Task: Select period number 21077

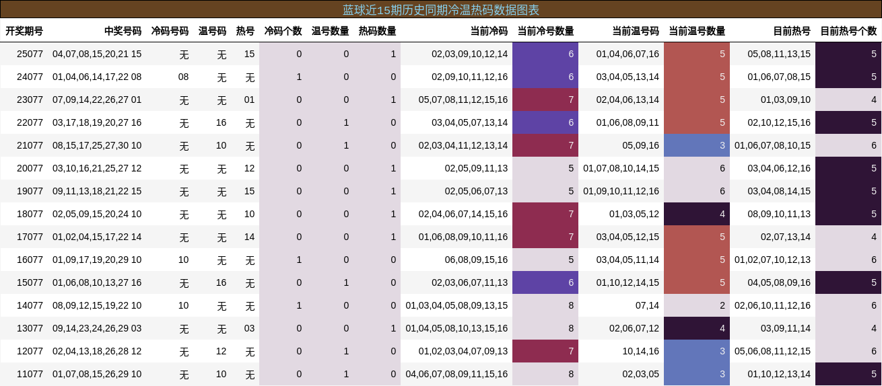Action: [30, 145]
